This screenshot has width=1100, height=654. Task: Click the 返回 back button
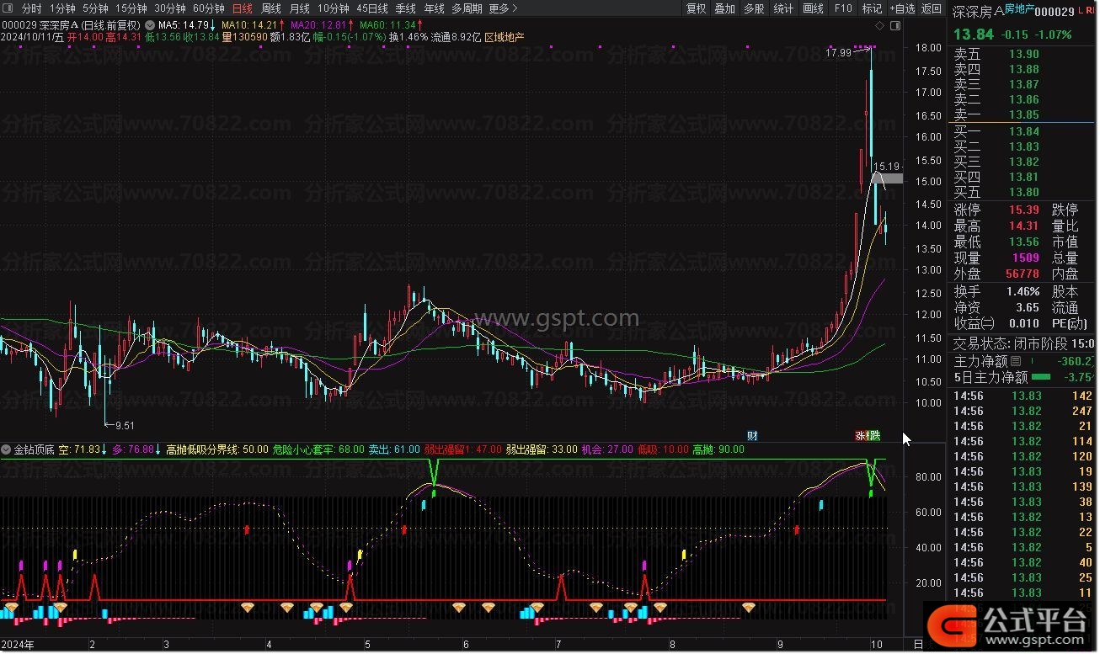pyautogui.click(x=932, y=8)
